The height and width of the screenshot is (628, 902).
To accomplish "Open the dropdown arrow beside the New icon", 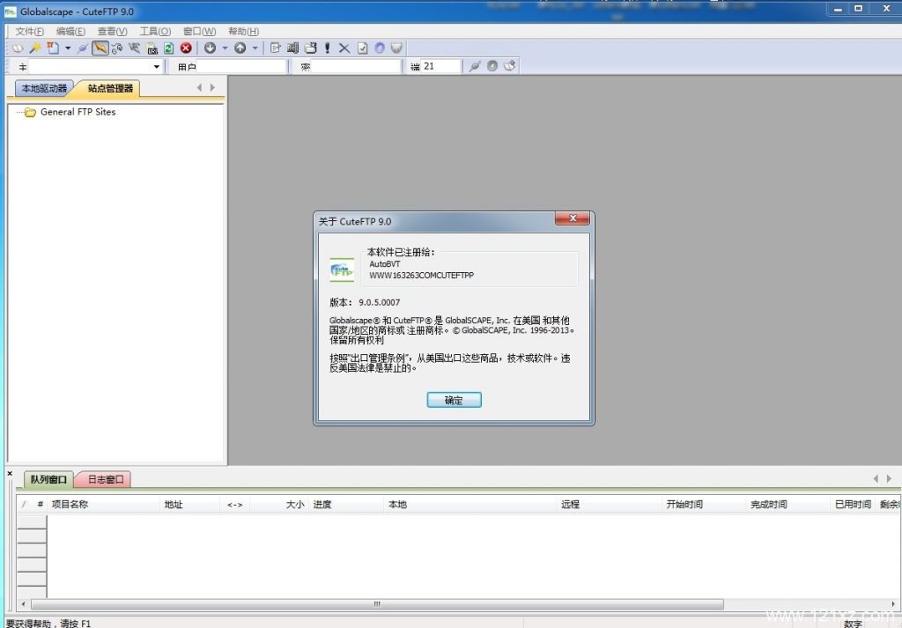I will point(68,48).
